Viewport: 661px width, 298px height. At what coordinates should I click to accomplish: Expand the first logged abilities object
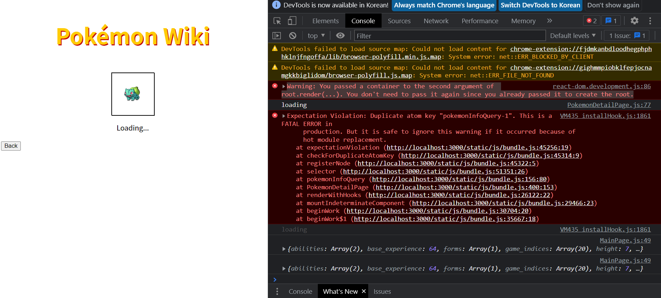coord(284,249)
